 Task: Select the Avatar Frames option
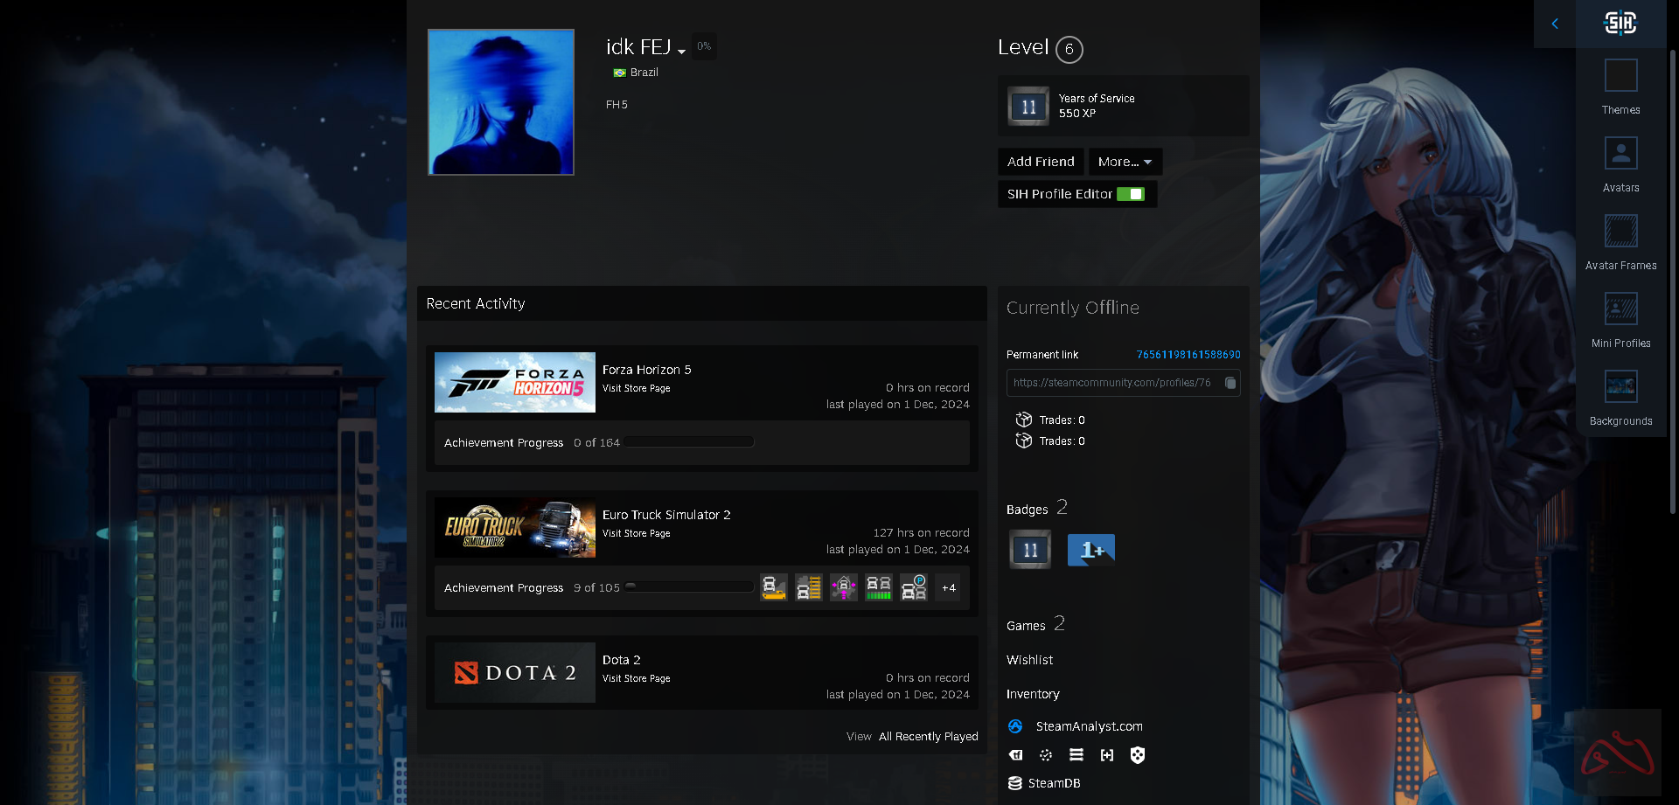click(1620, 241)
